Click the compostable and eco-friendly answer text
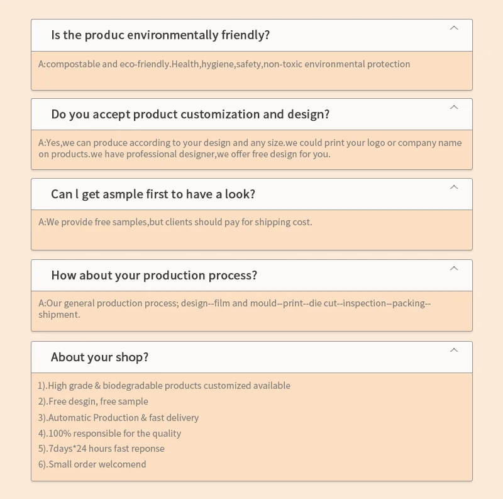 click(224, 64)
